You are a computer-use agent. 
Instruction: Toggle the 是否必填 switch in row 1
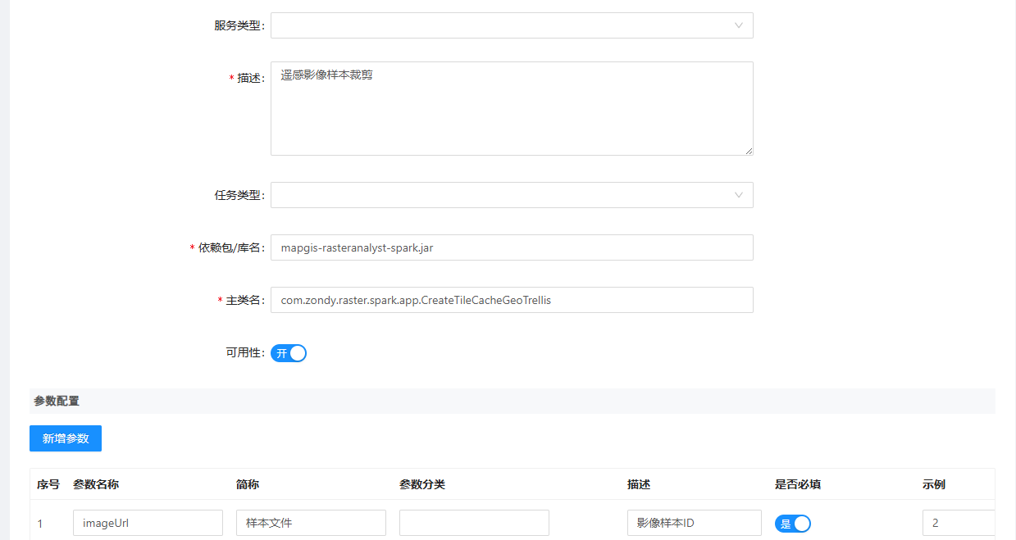point(792,524)
